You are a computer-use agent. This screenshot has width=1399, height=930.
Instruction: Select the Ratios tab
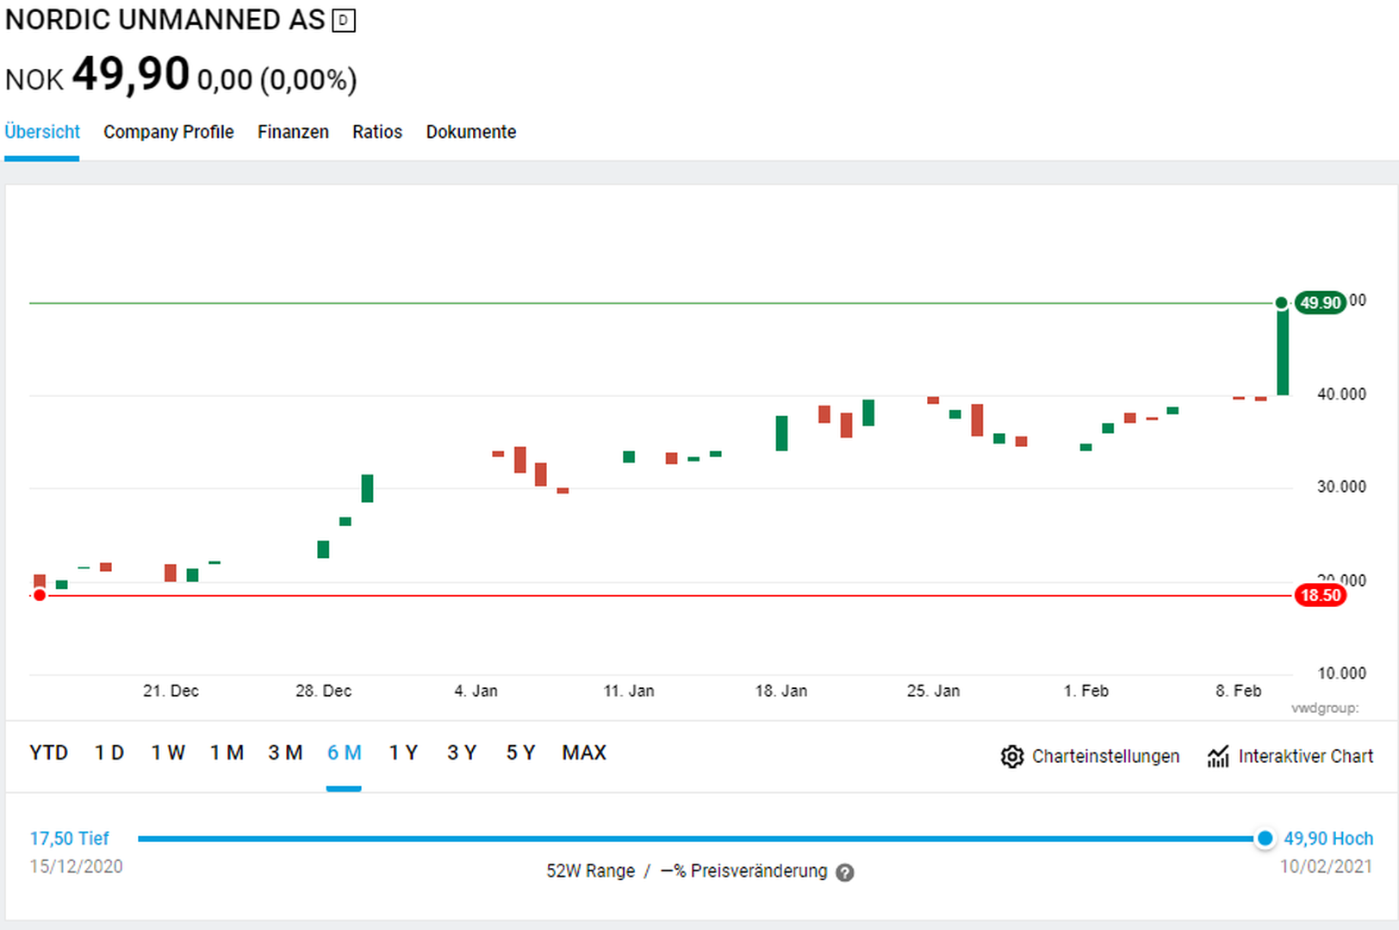tap(377, 132)
